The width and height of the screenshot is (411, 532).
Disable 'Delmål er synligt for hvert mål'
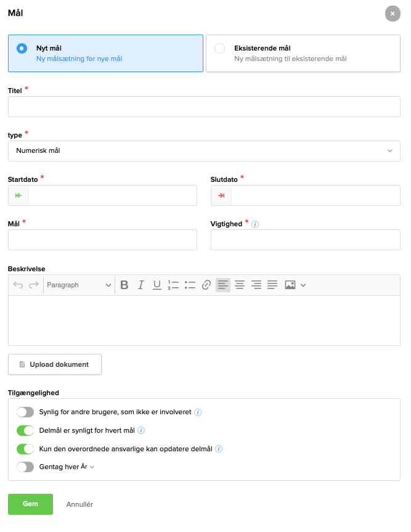tap(25, 430)
